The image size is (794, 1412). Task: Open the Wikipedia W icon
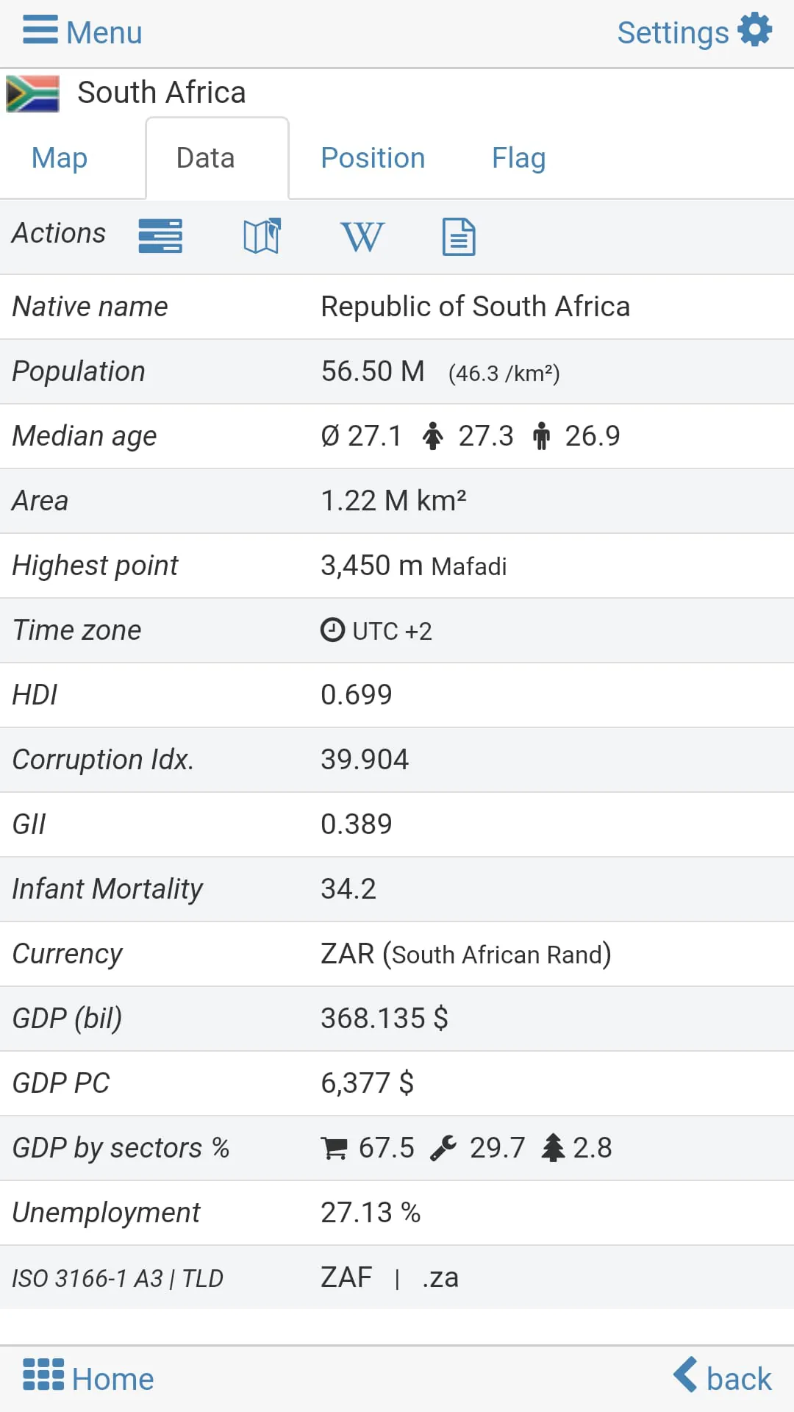click(x=362, y=237)
